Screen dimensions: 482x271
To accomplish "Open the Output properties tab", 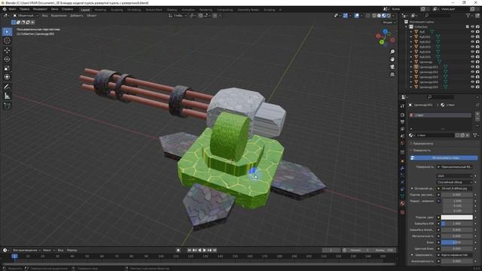I will 402,122.
